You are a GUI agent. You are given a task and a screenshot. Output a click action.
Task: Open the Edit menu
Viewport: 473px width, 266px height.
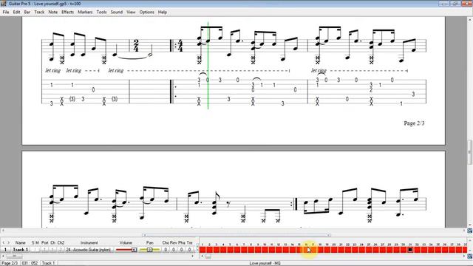[x=16, y=12]
